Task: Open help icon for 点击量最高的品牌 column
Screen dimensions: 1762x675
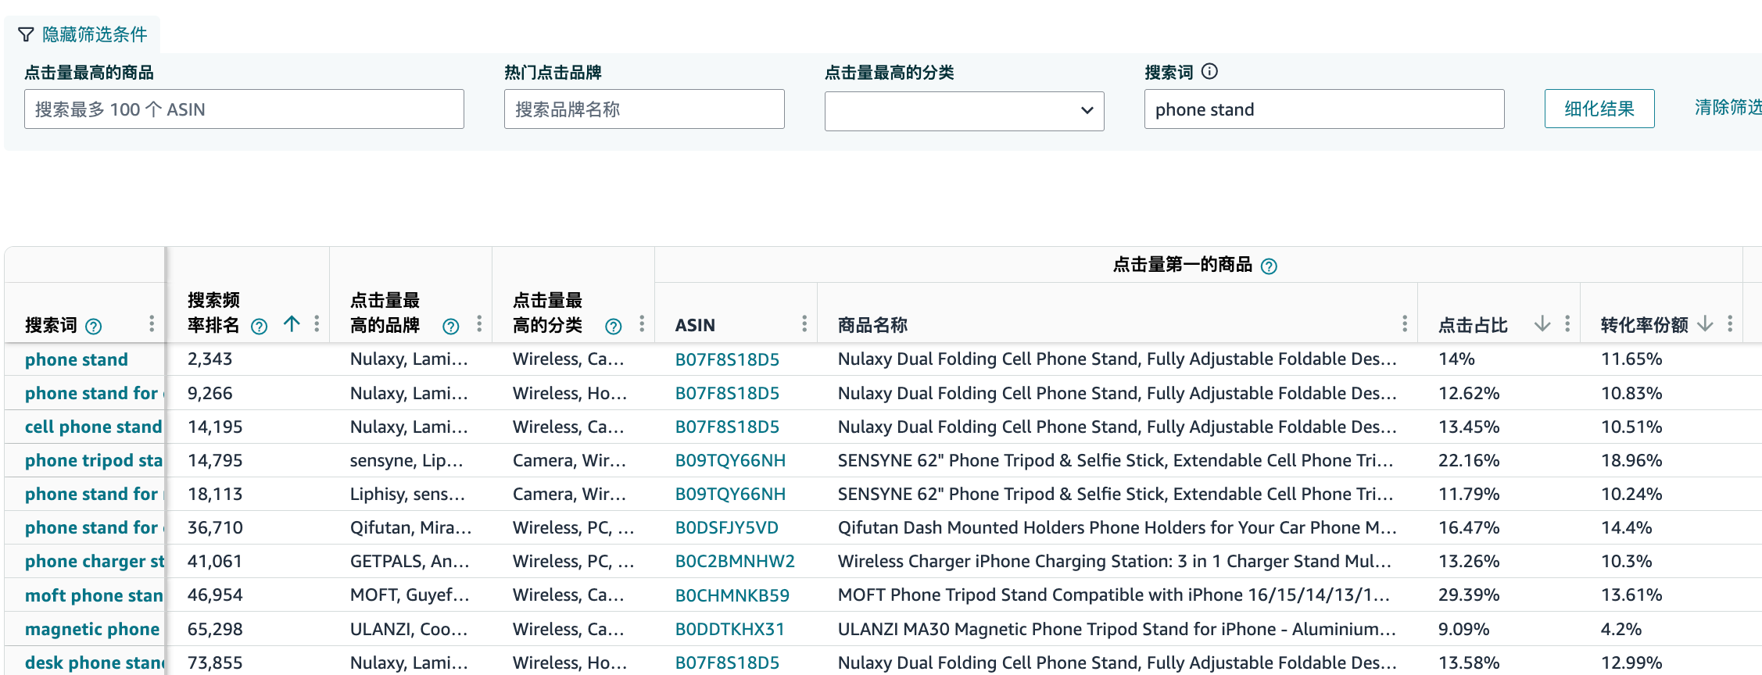Action: tap(450, 327)
